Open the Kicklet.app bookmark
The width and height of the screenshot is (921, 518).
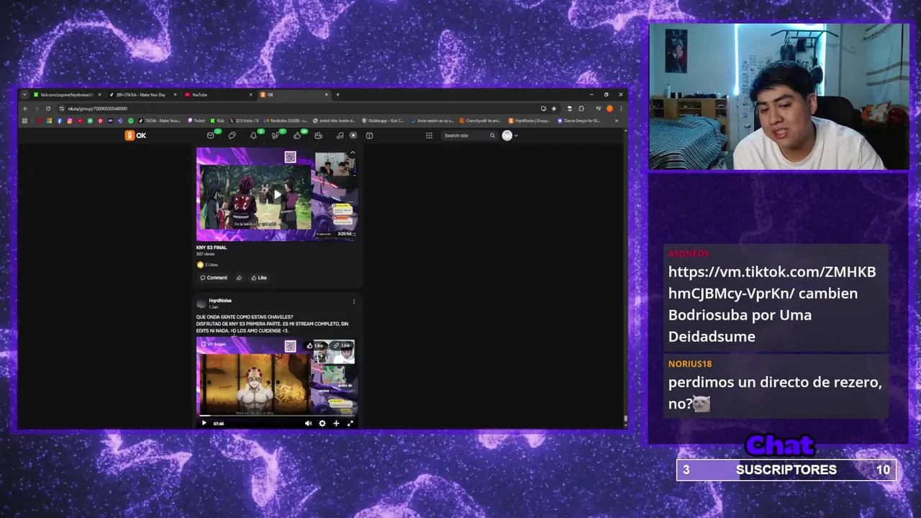(384, 121)
